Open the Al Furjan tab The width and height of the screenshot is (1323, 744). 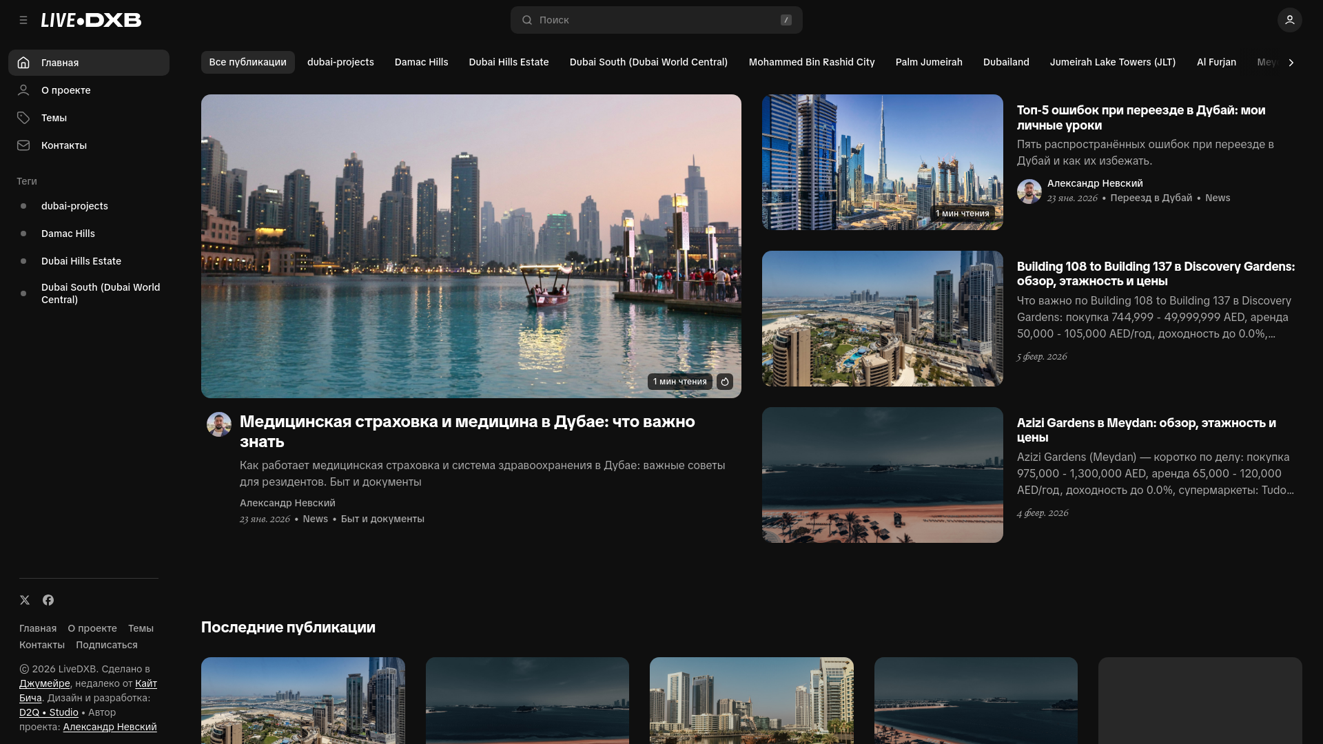[1216, 62]
